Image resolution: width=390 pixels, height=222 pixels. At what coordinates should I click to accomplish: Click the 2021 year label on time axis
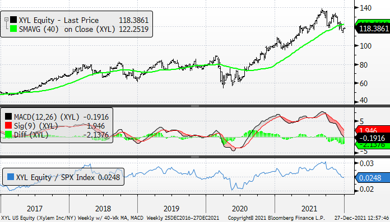(x=309, y=209)
